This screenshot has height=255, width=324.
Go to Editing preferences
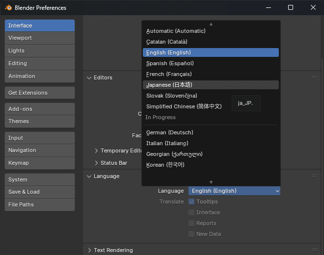[x=40, y=63]
